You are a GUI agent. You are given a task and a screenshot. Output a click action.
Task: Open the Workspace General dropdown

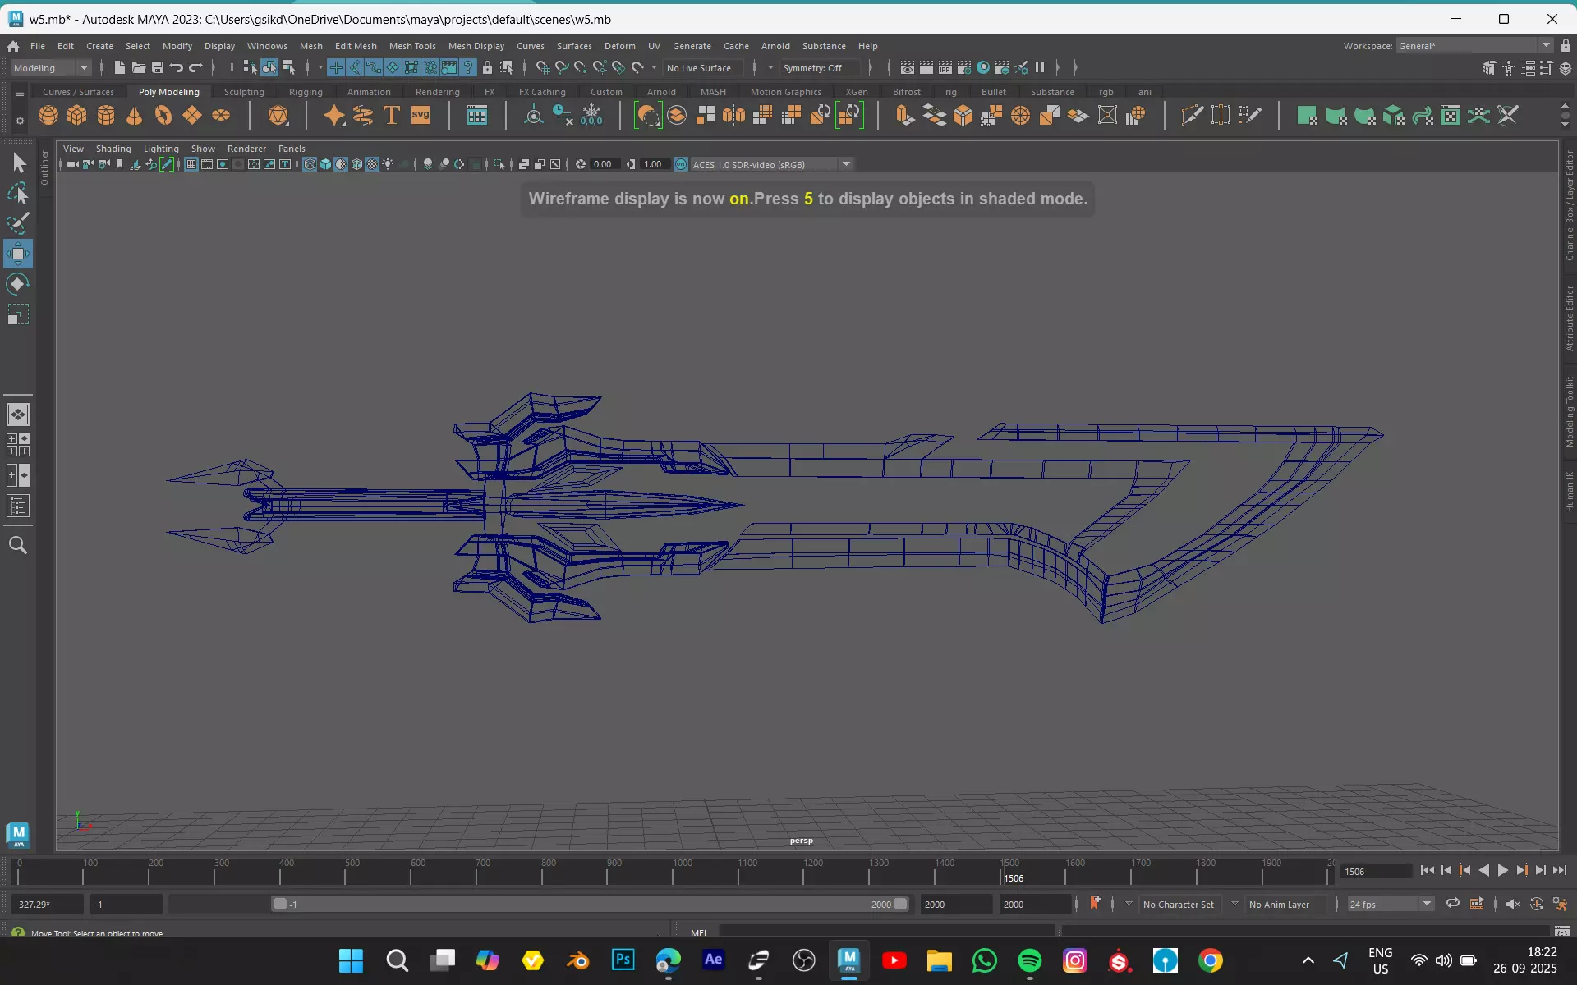(1474, 46)
